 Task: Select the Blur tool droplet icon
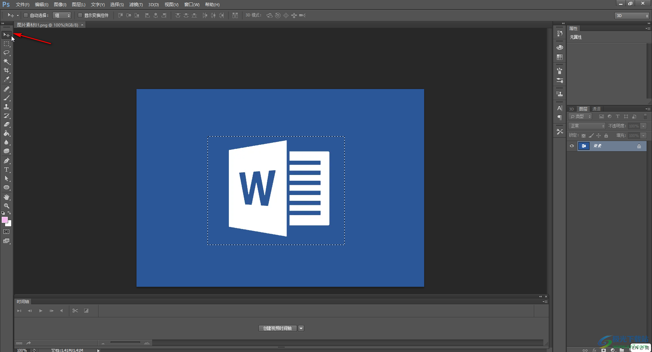click(6, 142)
